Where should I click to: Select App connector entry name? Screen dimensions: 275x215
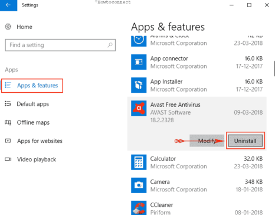(x=169, y=58)
